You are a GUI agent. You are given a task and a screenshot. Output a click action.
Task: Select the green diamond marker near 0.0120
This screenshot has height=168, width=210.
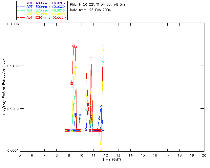click(103, 62)
